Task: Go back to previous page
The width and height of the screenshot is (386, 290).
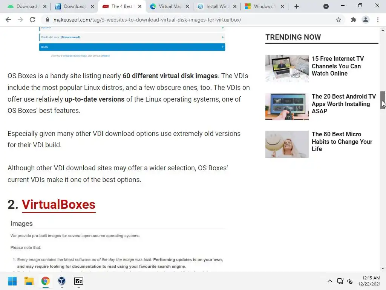Action: tap(8, 20)
